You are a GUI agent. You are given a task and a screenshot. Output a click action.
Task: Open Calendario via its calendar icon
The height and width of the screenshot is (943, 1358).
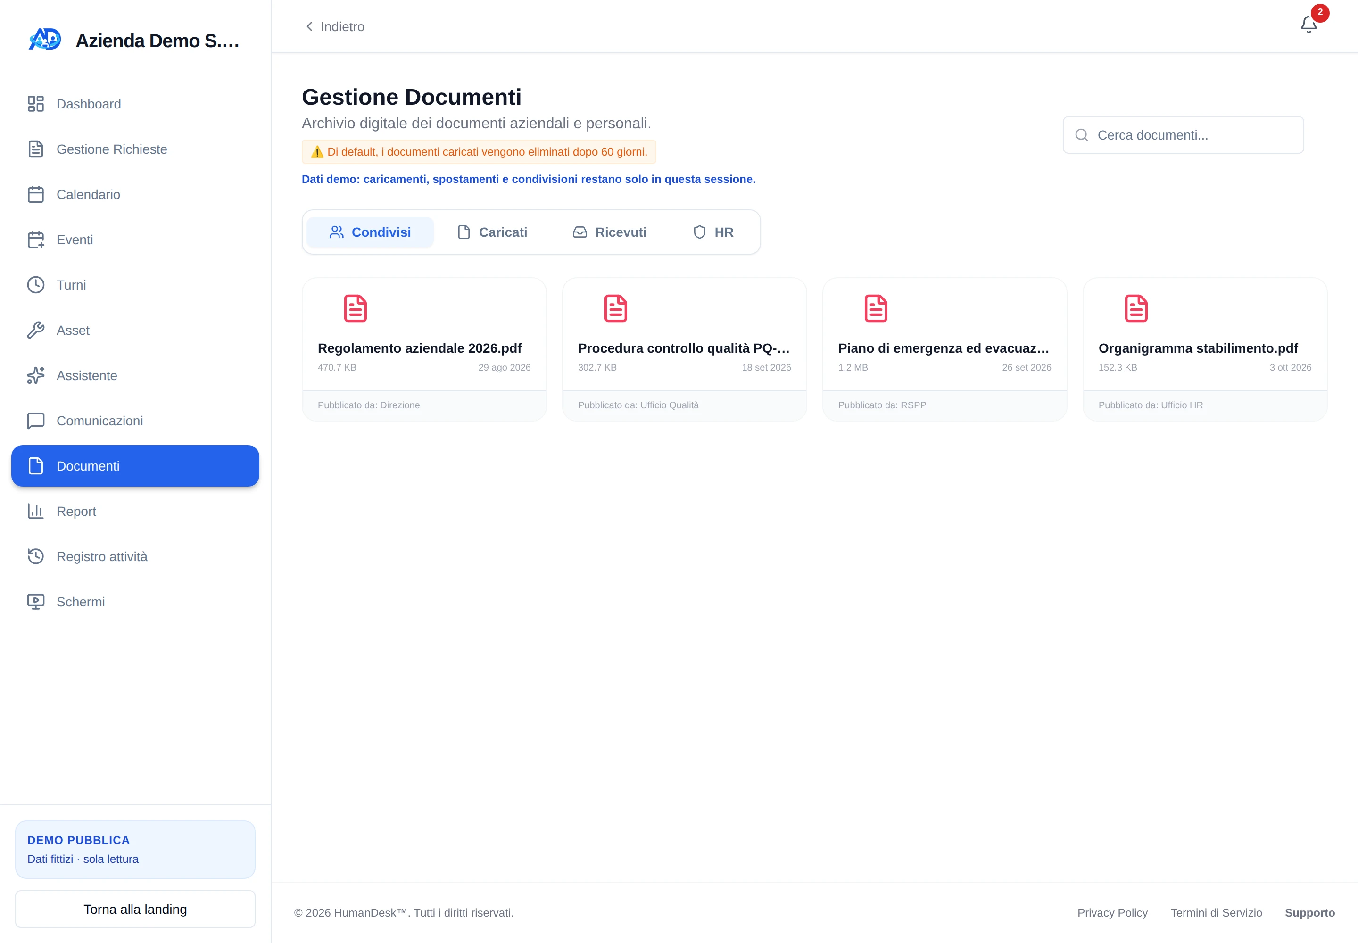35,194
